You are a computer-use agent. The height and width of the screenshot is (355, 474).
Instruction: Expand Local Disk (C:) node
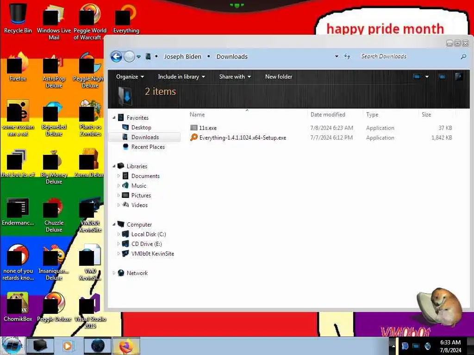click(x=118, y=234)
